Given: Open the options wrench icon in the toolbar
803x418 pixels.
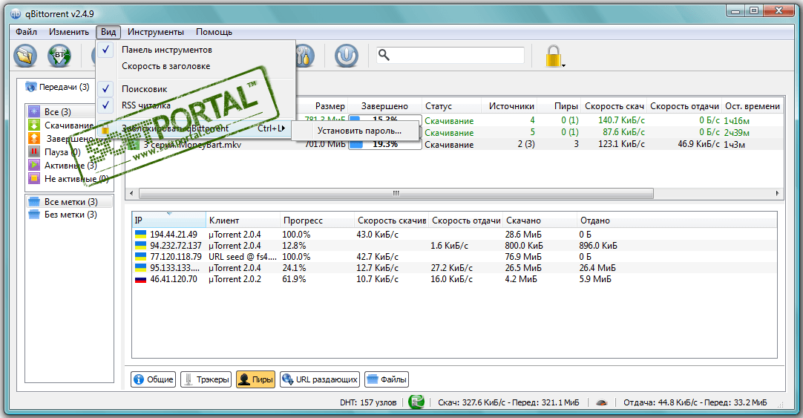Looking at the screenshot, I should (x=305, y=56).
